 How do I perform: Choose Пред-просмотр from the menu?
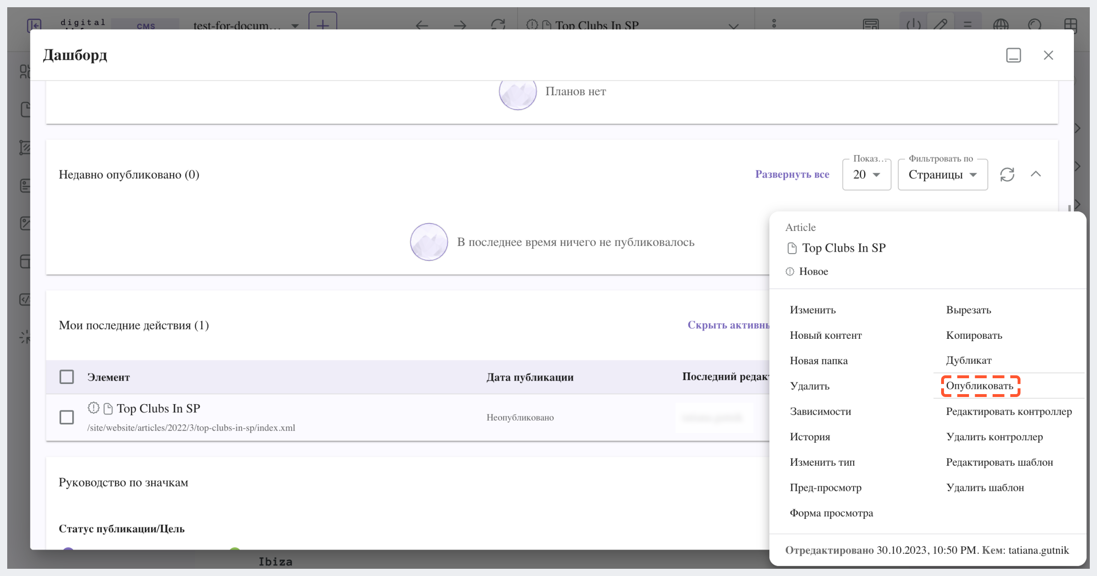click(x=826, y=487)
